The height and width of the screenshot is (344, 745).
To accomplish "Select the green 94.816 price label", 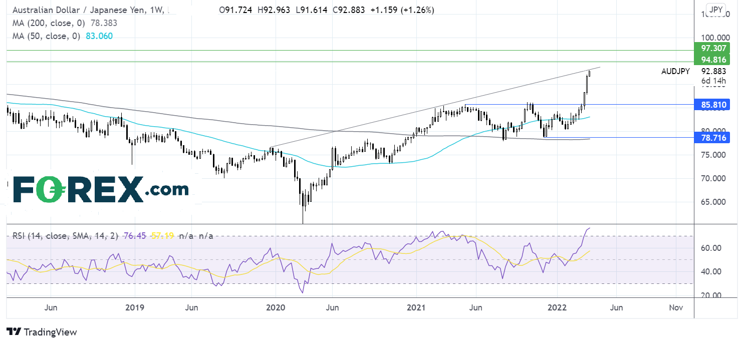I will (711, 60).
